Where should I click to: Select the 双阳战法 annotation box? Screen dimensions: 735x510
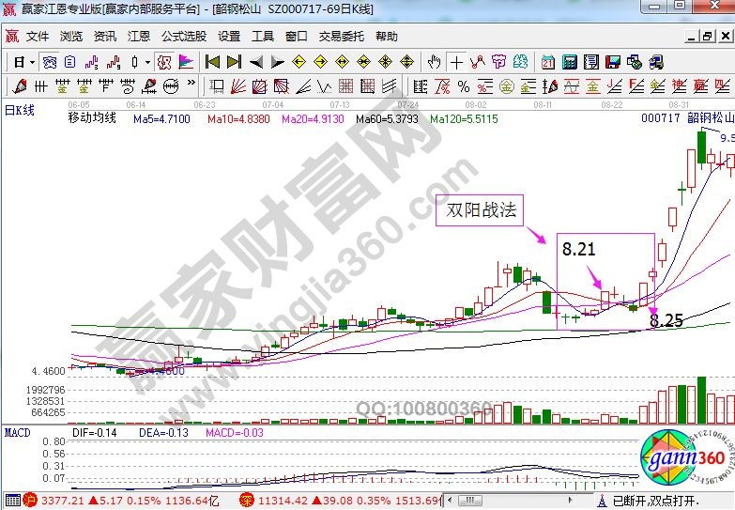pos(482,210)
